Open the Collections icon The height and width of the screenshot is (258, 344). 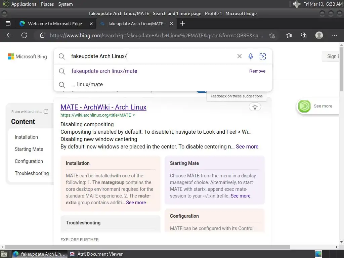point(304,35)
